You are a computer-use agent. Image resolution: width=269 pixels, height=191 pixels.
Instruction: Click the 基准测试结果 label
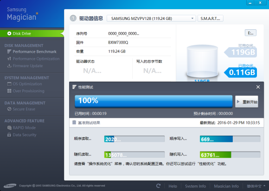(89, 122)
